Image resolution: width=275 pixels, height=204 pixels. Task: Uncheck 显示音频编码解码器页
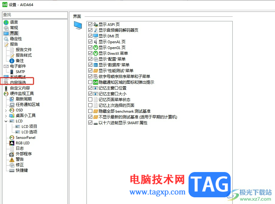90,30
